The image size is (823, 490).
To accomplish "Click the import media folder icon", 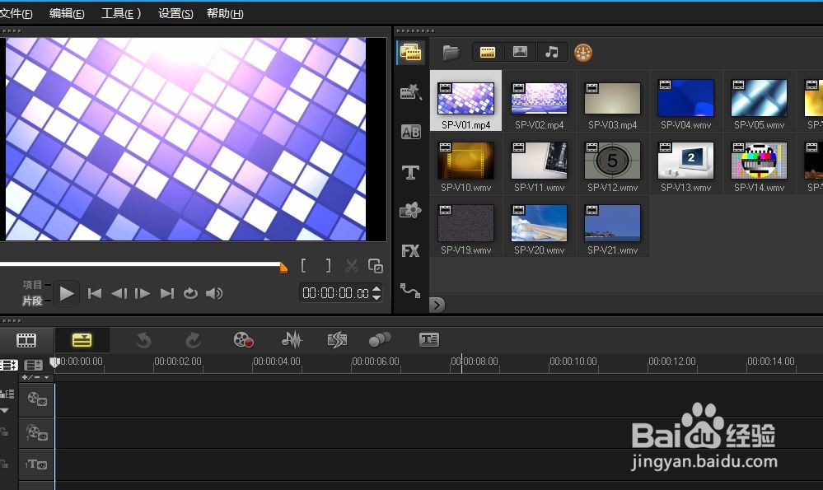I will (451, 52).
